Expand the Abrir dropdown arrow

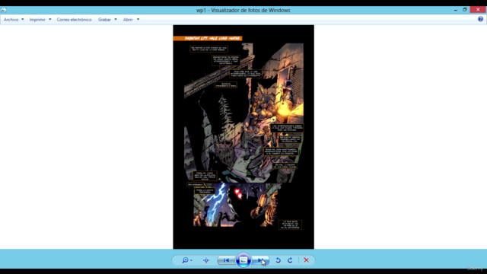pos(138,20)
